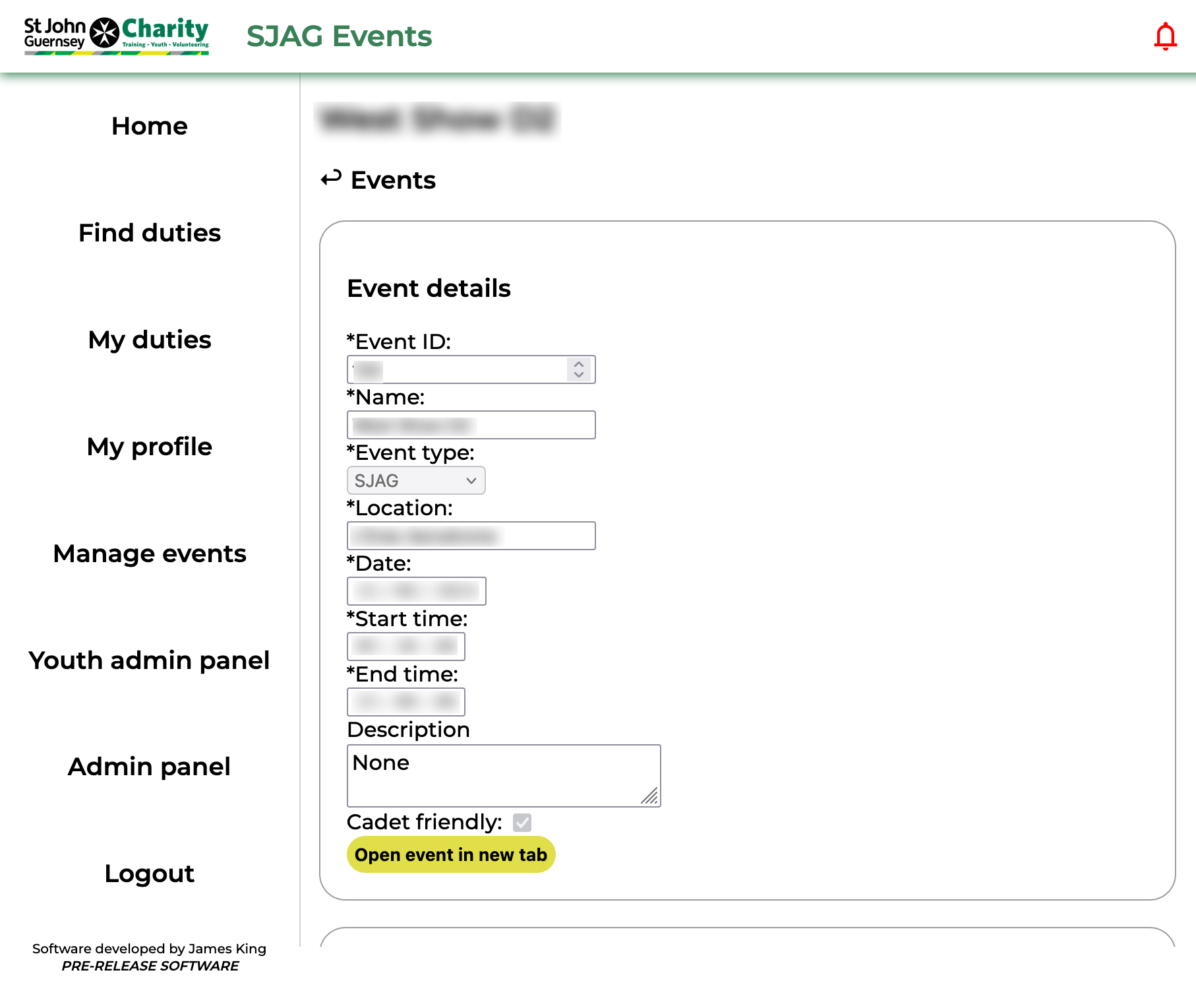Image resolution: width=1196 pixels, height=987 pixels.
Task: Open the Youth admin panel
Action: 150,660
